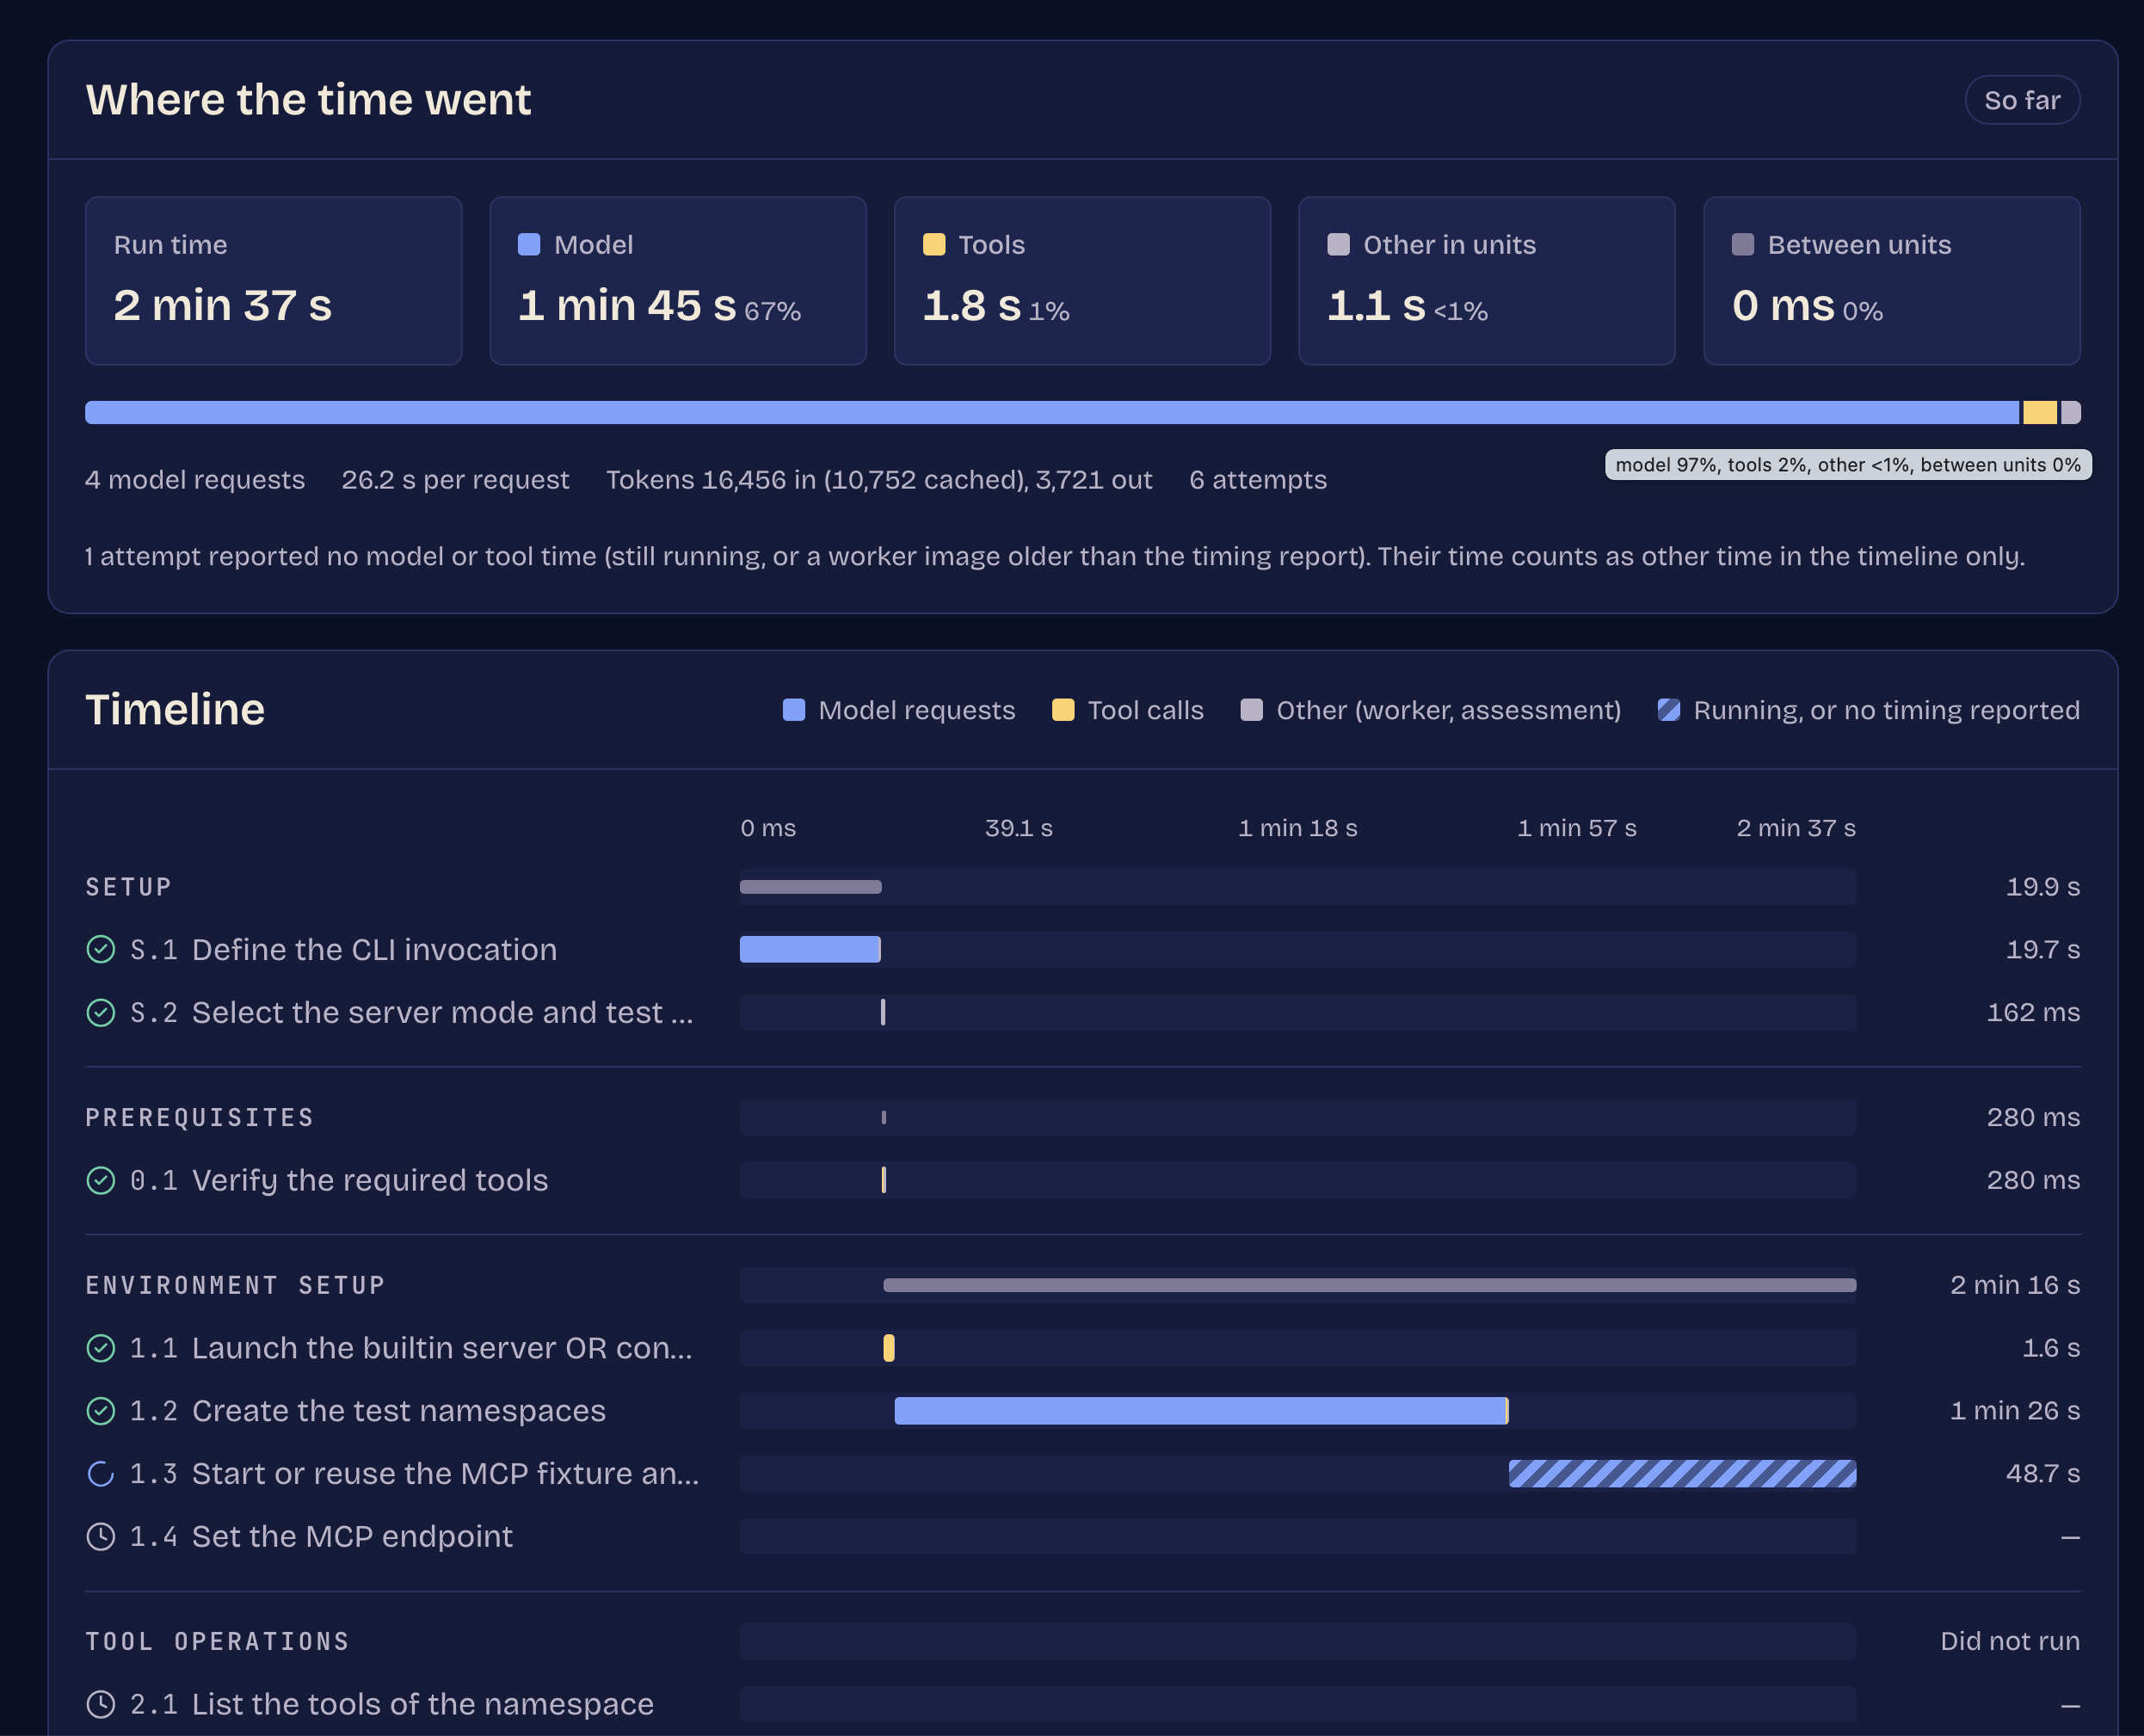The image size is (2144, 1736).
Task: Click the Tool calls legend icon
Action: [x=1063, y=710]
